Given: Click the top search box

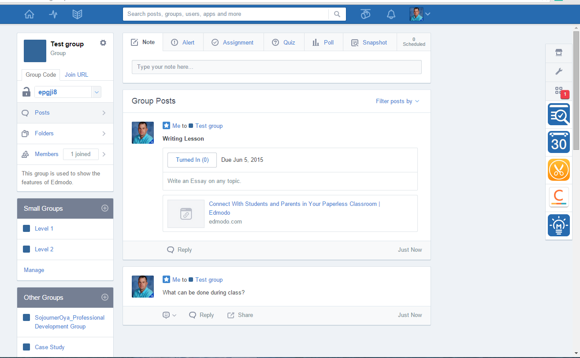Looking at the screenshot, I should tap(226, 14).
